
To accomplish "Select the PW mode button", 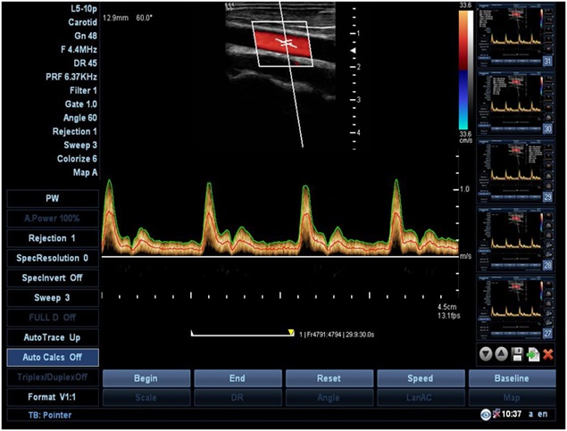I will 53,198.
